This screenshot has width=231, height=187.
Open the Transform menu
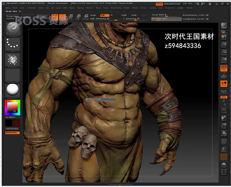pyautogui.click(x=170, y=8)
